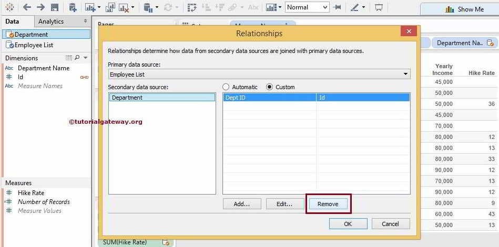Sort descending toolbar icon
The width and height of the screenshot is (499, 247).
pyautogui.click(x=219, y=7)
